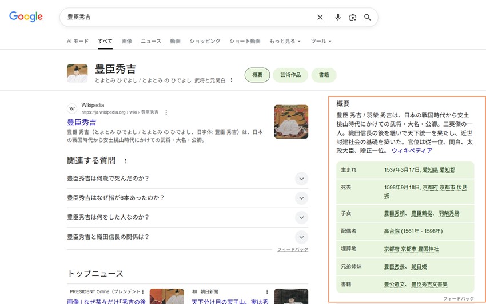
Task: Switch to the ショート動画 tab
Action: tap(245, 41)
